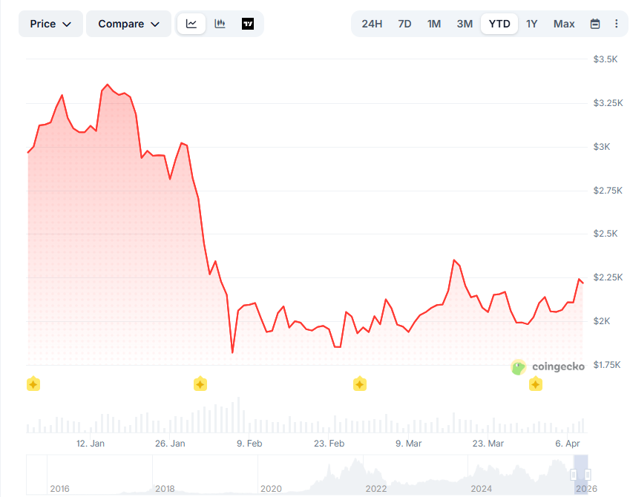Enable the 24H time range
Screen dimensions: 630x497
[372, 23]
